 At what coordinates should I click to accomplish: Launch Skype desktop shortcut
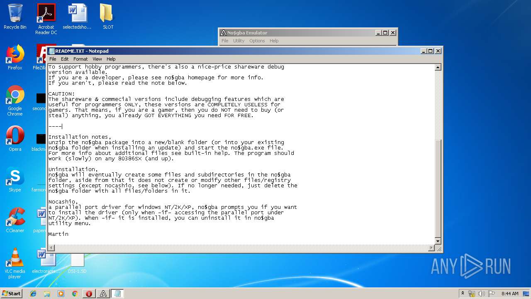pyautogui.click(x=15, y=179)
